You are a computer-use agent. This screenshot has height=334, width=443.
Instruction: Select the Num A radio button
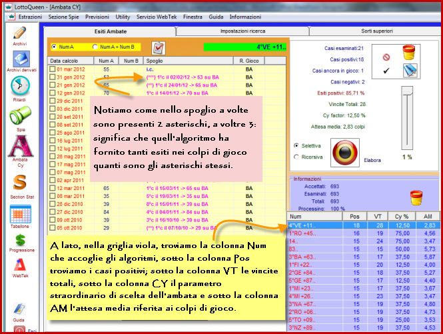tap(54, 47)
